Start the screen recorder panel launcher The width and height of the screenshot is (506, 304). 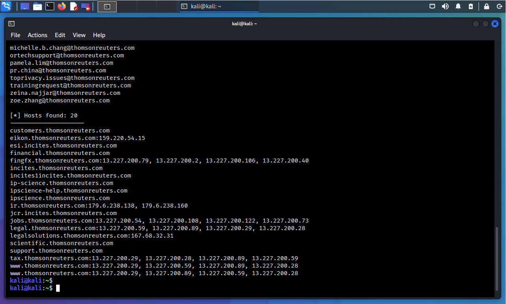pos(85,6)
